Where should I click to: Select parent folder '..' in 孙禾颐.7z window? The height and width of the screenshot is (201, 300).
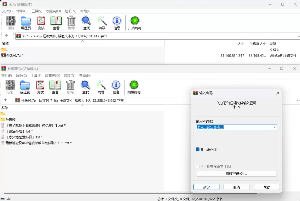4,114
